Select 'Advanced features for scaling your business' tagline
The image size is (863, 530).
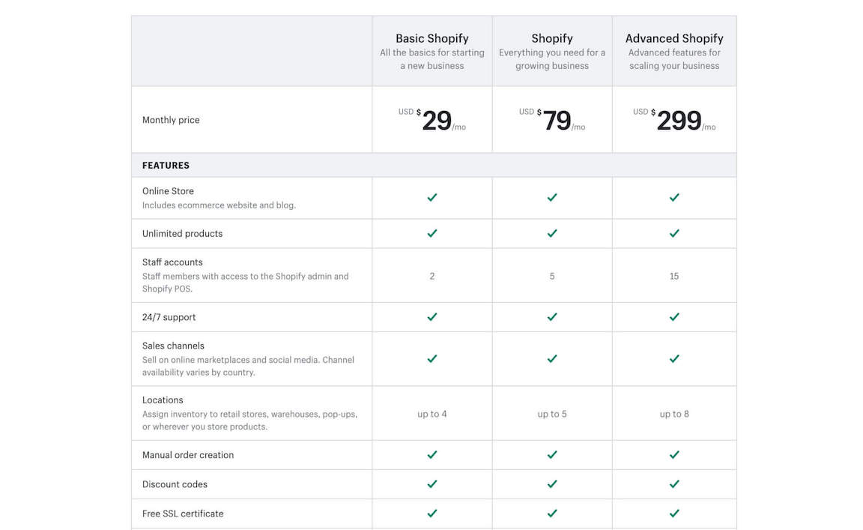tap(674, 59)
